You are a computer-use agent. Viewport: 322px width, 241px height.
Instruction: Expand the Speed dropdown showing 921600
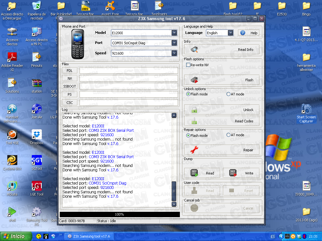coord(174,53)
